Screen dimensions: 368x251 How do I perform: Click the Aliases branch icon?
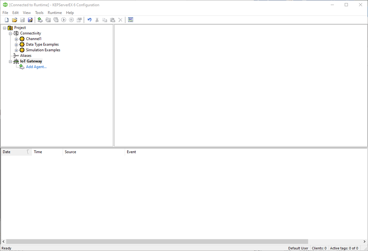[16, 56]
